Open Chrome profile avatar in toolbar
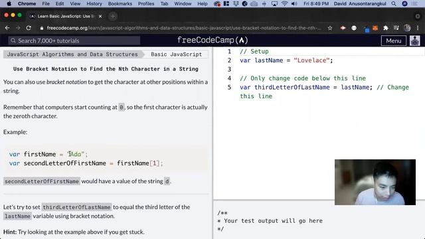425x239 pixels. click(x=407, y=28)
